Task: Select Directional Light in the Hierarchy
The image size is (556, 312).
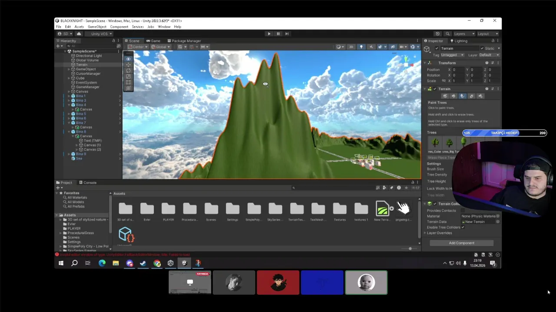Action: 89,55
